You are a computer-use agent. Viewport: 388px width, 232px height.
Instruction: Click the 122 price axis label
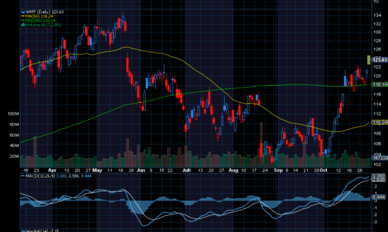(377, 67)
